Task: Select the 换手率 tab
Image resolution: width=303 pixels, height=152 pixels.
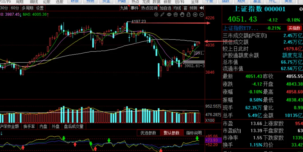Action: 29,126
